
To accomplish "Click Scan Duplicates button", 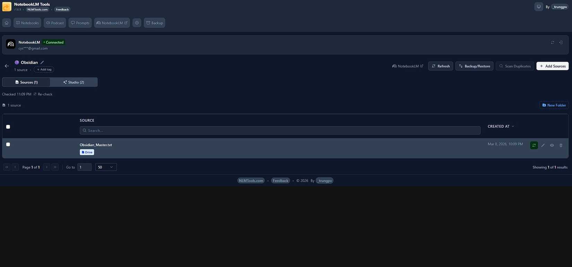I will click(515, 66).
